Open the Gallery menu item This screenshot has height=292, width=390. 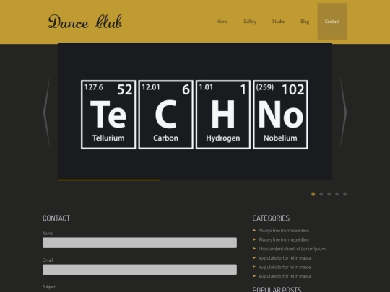point(250,22)
